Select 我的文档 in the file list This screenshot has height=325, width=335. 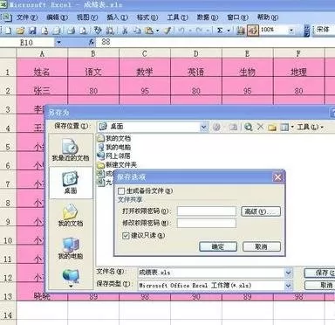coord(114,138)
